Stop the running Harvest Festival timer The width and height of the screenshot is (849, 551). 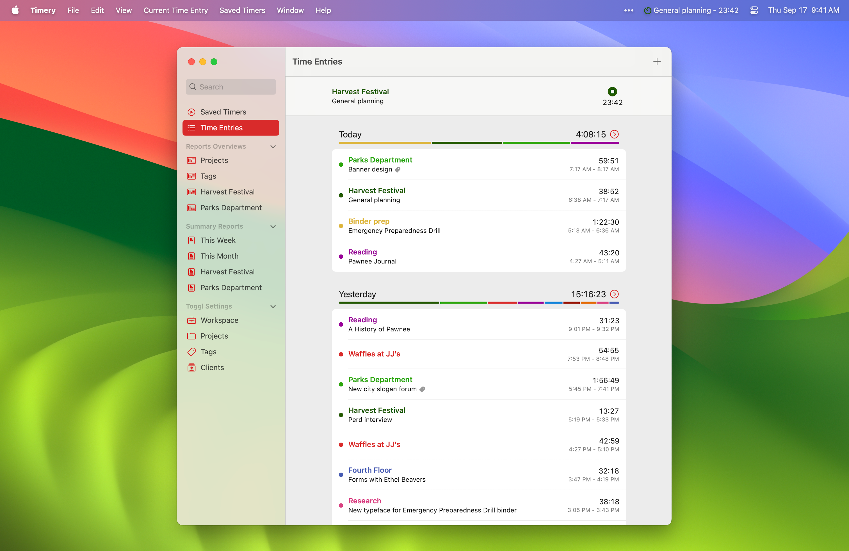coord(612,91)
